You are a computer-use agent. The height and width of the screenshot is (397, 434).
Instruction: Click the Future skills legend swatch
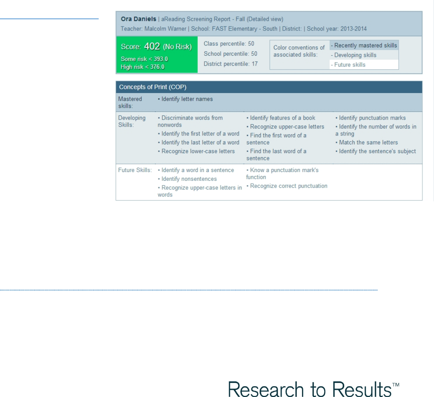(364, 65)
